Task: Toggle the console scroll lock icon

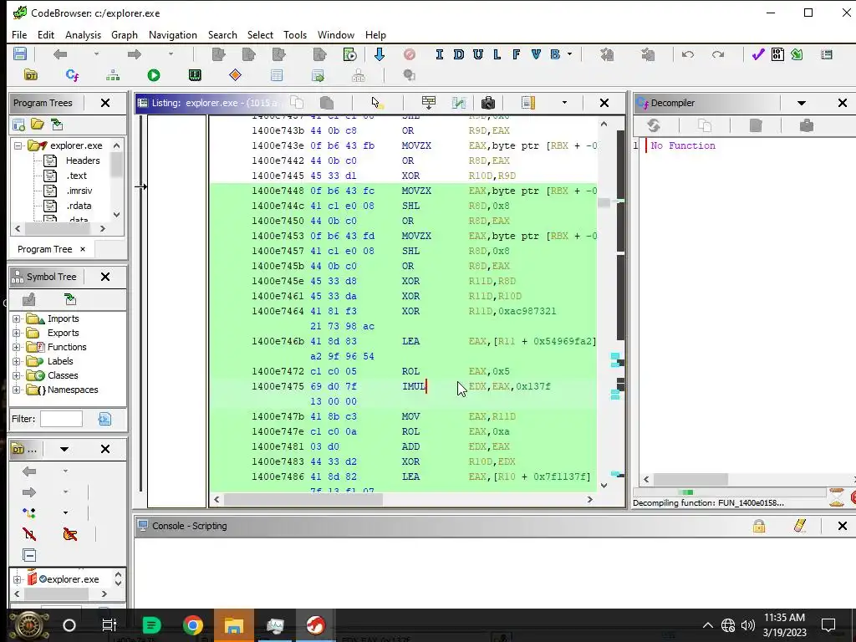Action: point(759,526)
